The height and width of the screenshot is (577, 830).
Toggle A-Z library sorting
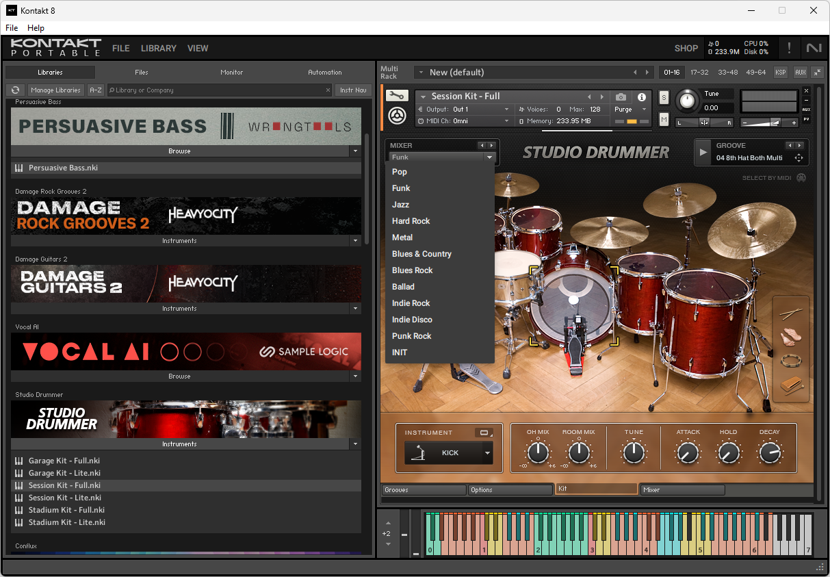pos(96,90)
